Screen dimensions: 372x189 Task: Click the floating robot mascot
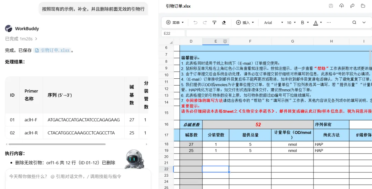click(135, 159)
